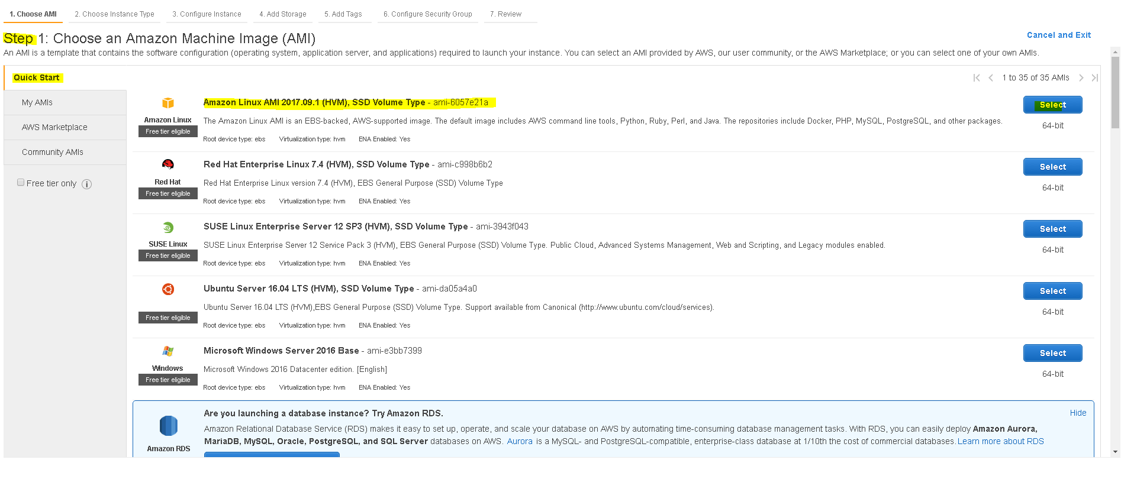Click the Free tier only info icon

coord(86,184)
